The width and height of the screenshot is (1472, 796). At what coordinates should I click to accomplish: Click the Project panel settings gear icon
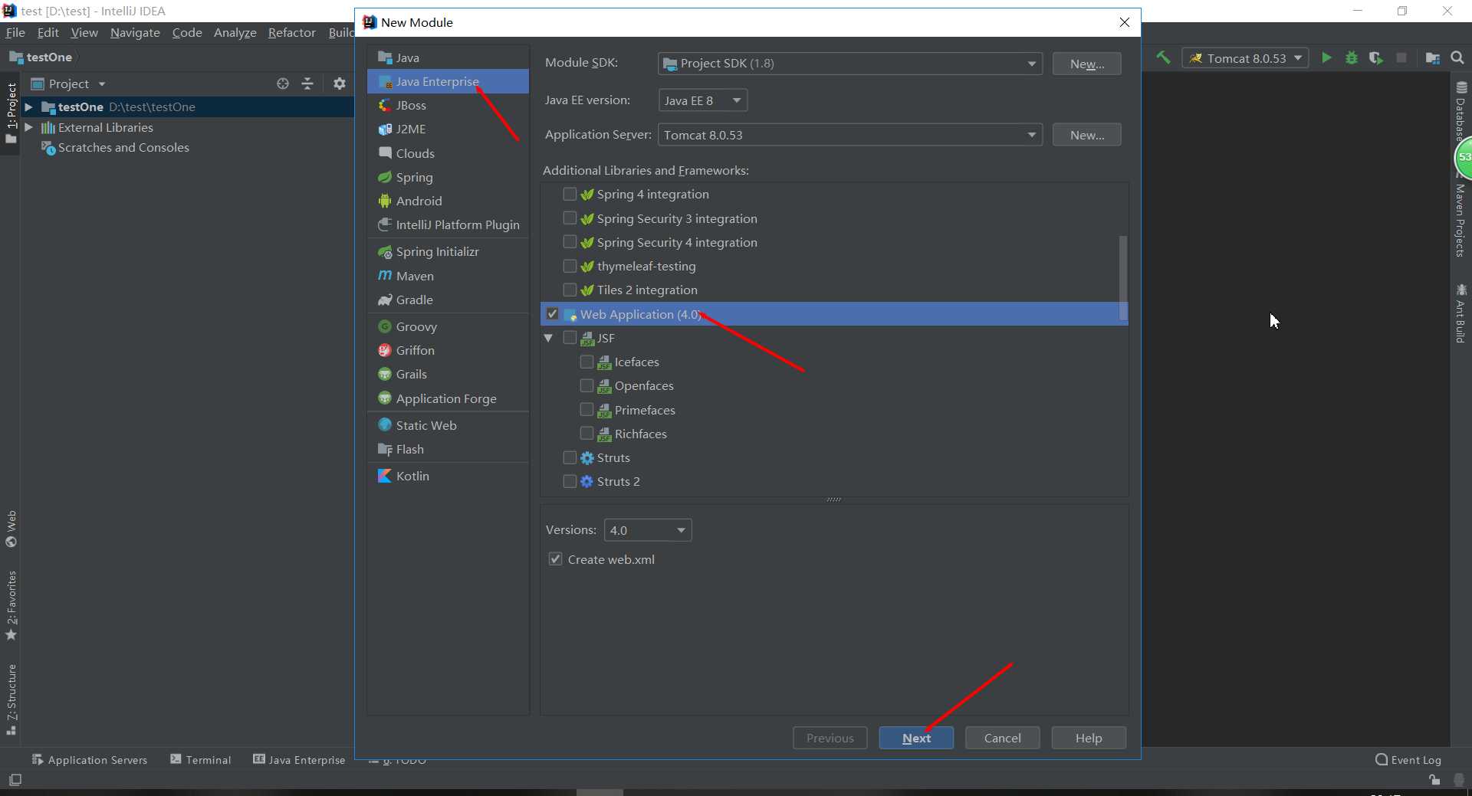tap(340, 84)
